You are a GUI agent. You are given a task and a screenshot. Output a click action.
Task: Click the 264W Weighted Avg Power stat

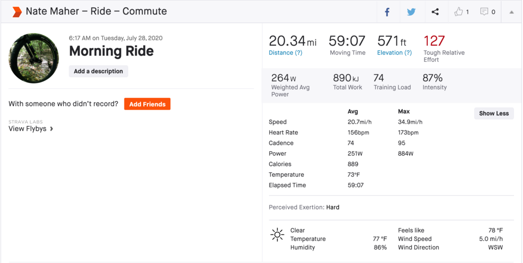point(283,78)
